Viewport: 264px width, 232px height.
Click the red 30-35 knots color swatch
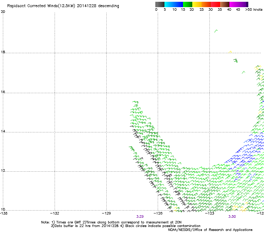click(x=215, y=4)
